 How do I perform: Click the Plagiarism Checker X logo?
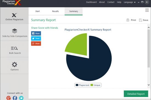pos(12,2)
